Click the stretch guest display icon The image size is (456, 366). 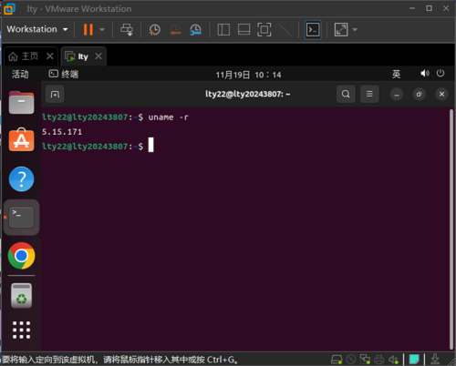[341, 30]
